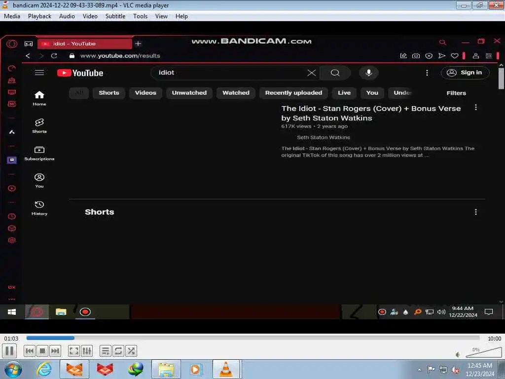Open the Playback menu
The height and width of the screenshot is (379, 505).
tap(39, 16)
